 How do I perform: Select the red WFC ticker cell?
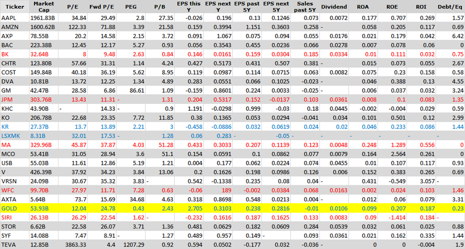point(15,190)
